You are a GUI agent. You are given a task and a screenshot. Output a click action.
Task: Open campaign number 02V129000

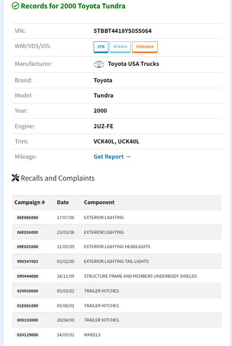27,335
